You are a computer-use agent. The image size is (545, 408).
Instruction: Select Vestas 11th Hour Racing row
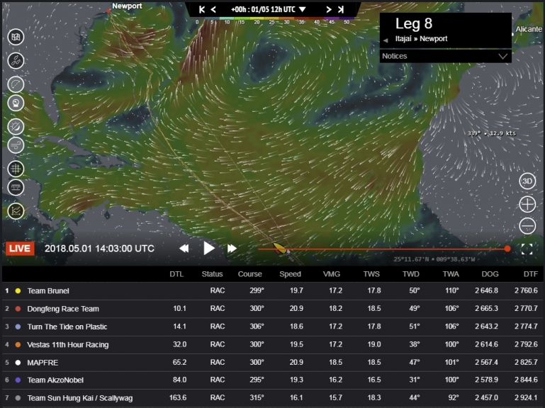click(x=272, y=345)
